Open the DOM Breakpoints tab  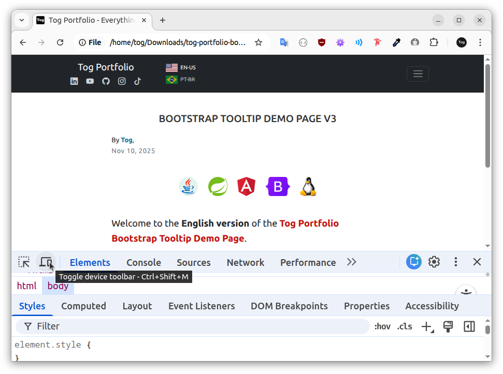[289, 306]
